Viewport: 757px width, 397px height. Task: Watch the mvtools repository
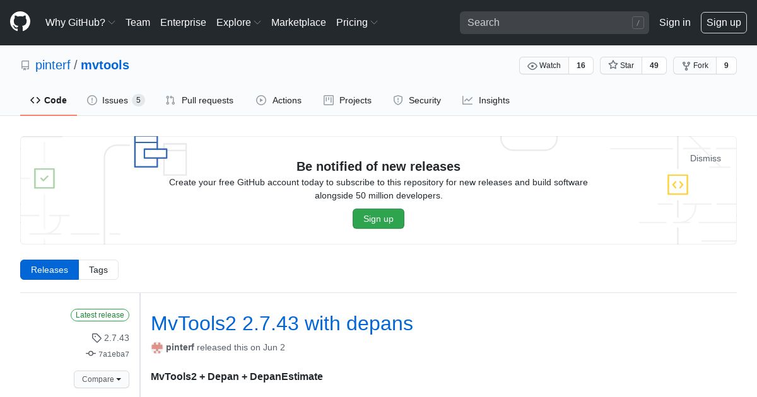click(544, 66)
